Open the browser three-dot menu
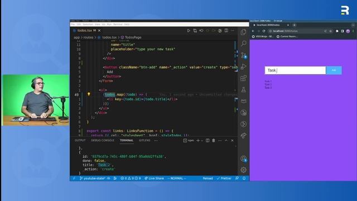This screenshot has height=201, width=357. (x=353, y=31)
